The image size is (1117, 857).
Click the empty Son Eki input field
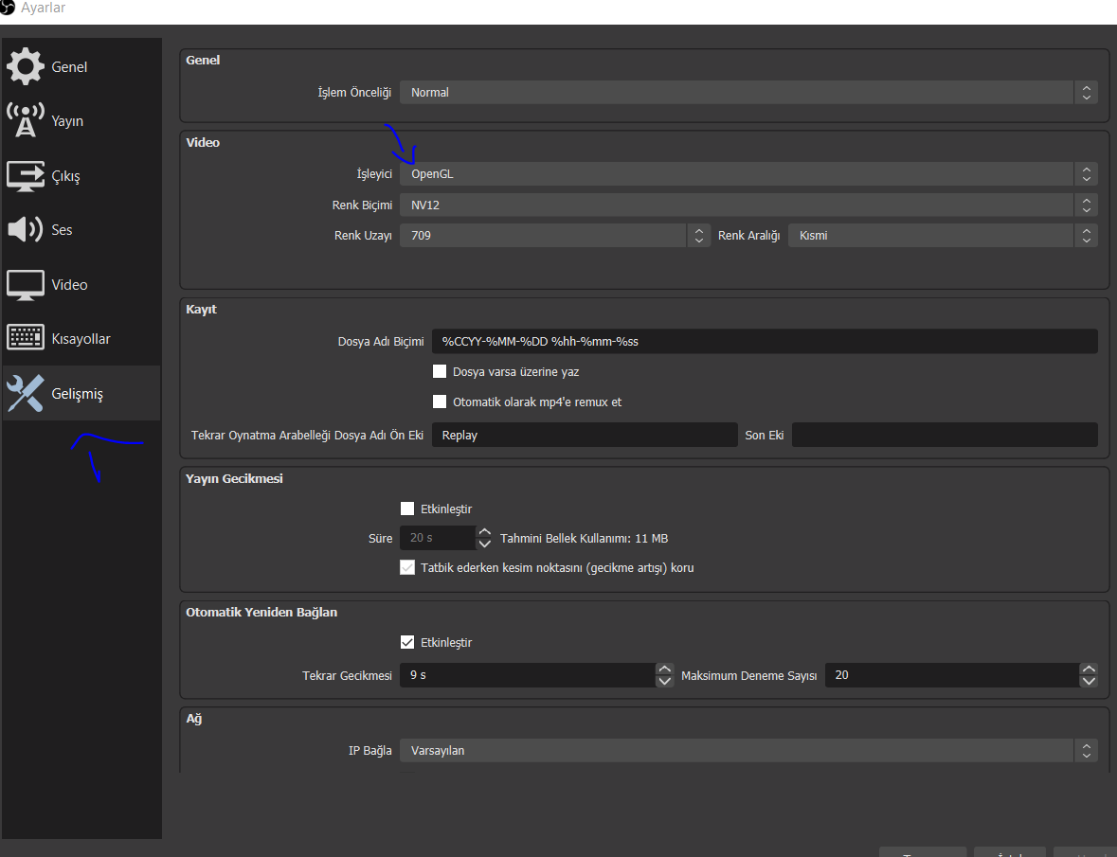[944, 435]
